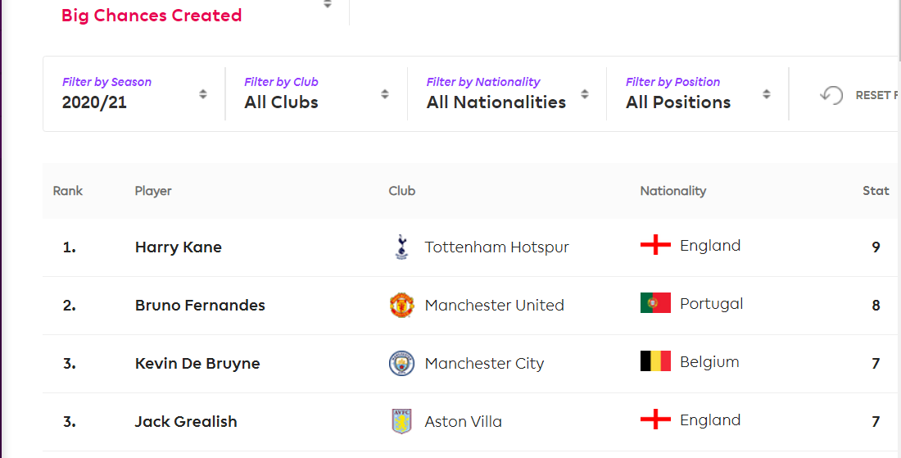Click the Aston Villa club crest
Screen dimensions: 901x458
(401, 421)
